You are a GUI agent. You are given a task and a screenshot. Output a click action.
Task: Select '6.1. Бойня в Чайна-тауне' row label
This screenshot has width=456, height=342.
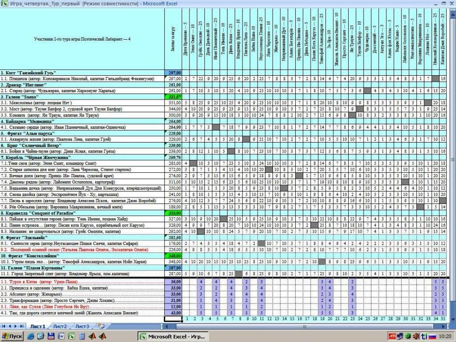click(82, 151)
